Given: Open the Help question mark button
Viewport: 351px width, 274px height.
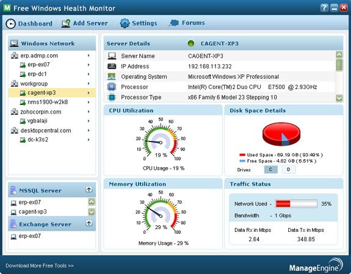Looking at the screenshot, I should coord(324,8).
